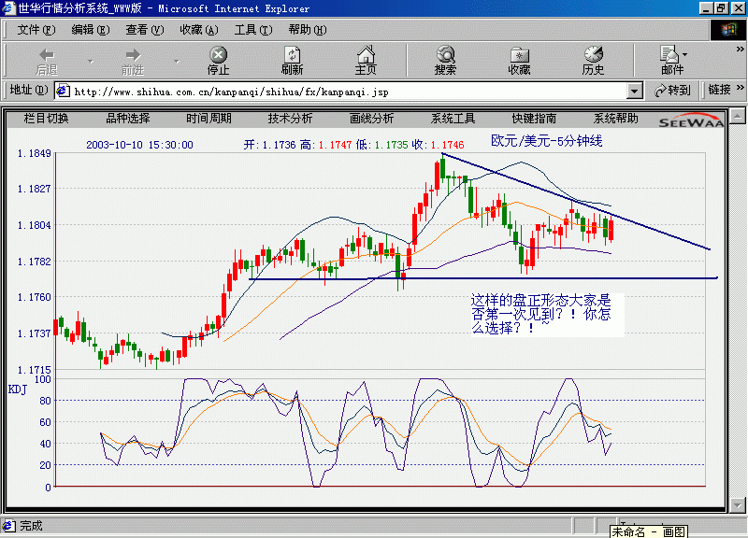
Task: Click the vertical scrollbar down arrow
Action: point(737,504)
